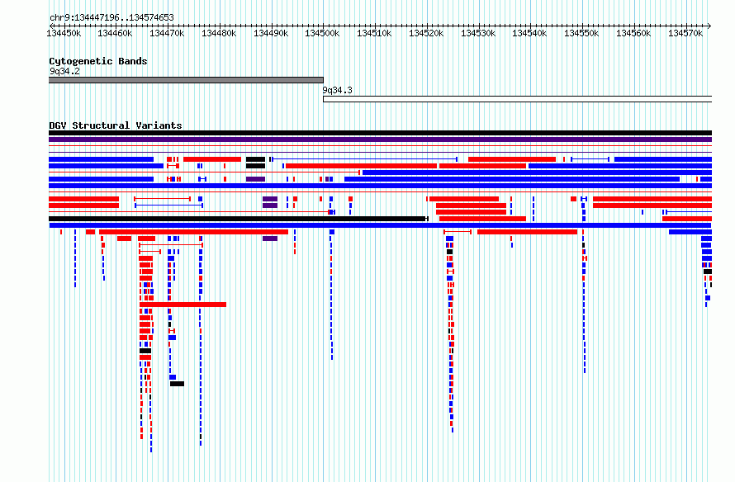Select the chr9:134447196..134574653 region label
The image size is (735, 482).
(x=111, y=18)
